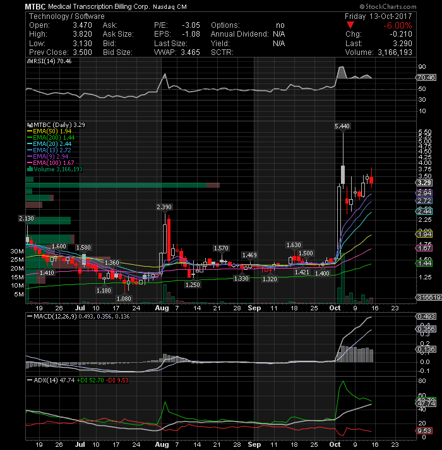Click the line-chart icon beside RSI(14) label
This screenshot has height=450, width=442.
coord(29,61)
